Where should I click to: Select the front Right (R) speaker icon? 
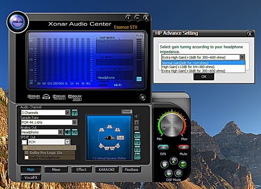coord(118,129)
